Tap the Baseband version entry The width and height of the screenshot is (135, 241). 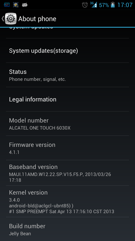[x=67, y=173]
